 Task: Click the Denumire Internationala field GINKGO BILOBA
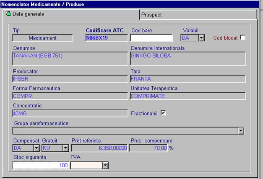[188, 59]
